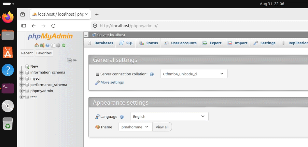Expand the phpmyadmin database tree node
308x147 pixels.
(21, 91)
